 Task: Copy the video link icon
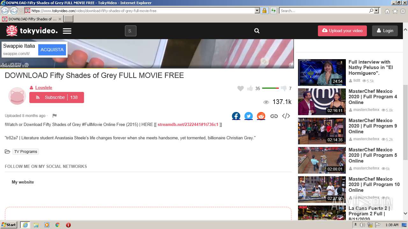point(274,116)
